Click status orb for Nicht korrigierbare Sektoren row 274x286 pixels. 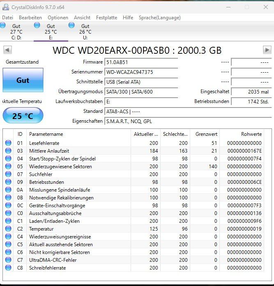pos(8,252)
